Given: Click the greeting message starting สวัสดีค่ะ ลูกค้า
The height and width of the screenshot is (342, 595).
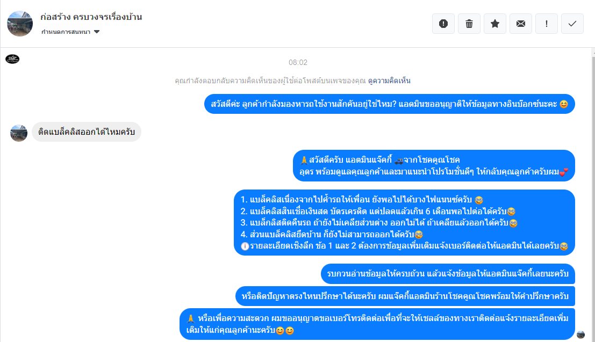Looking at the screenshot, I should (390, 104).
